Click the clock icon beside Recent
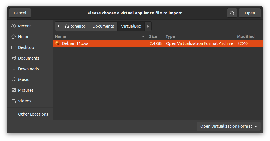 [x=13, y=26]
